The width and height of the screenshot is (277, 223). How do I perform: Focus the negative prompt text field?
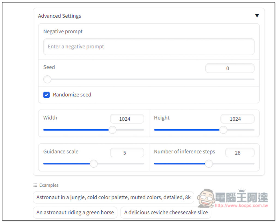[x=149, y=47]
